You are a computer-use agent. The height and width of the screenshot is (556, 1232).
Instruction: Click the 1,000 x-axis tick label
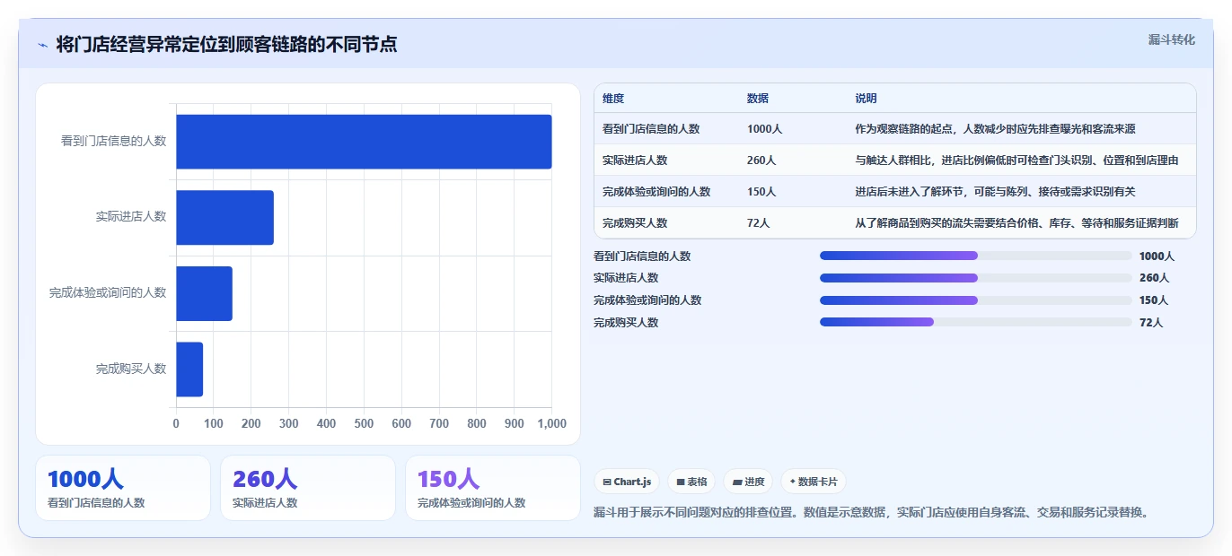point(551,423)
